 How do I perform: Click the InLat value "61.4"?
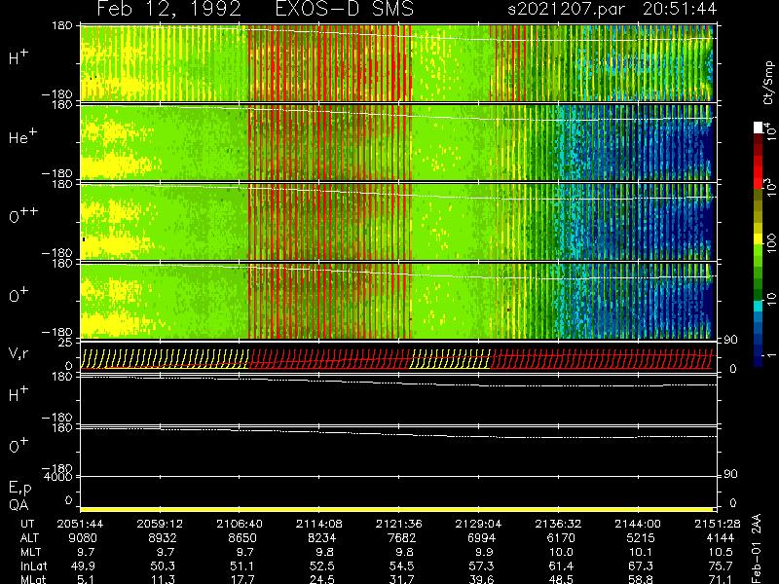tap(561, 566)
